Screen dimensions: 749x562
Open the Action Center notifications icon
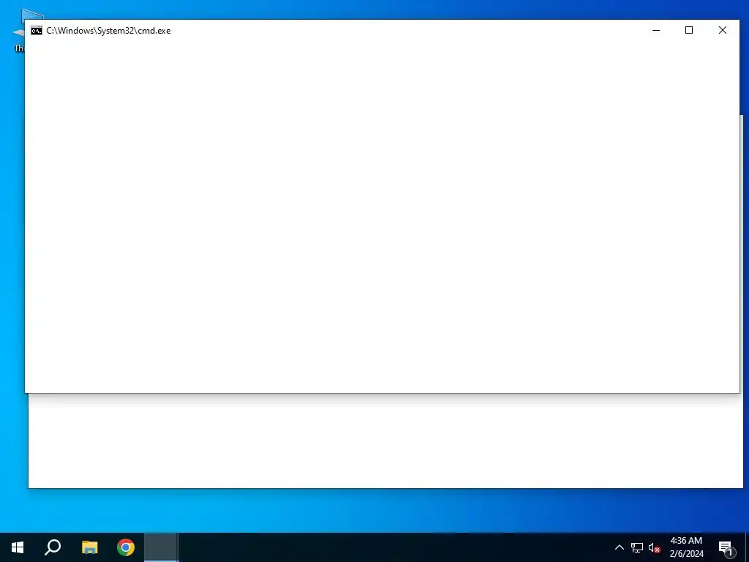tap(726, 547)
